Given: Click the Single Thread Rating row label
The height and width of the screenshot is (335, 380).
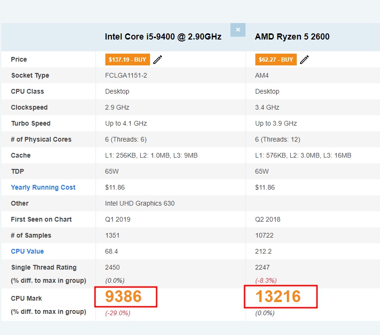Looking at the screenshot, I should [44, 267].
